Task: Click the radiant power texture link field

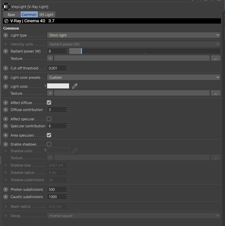Action: pos(132,58)
